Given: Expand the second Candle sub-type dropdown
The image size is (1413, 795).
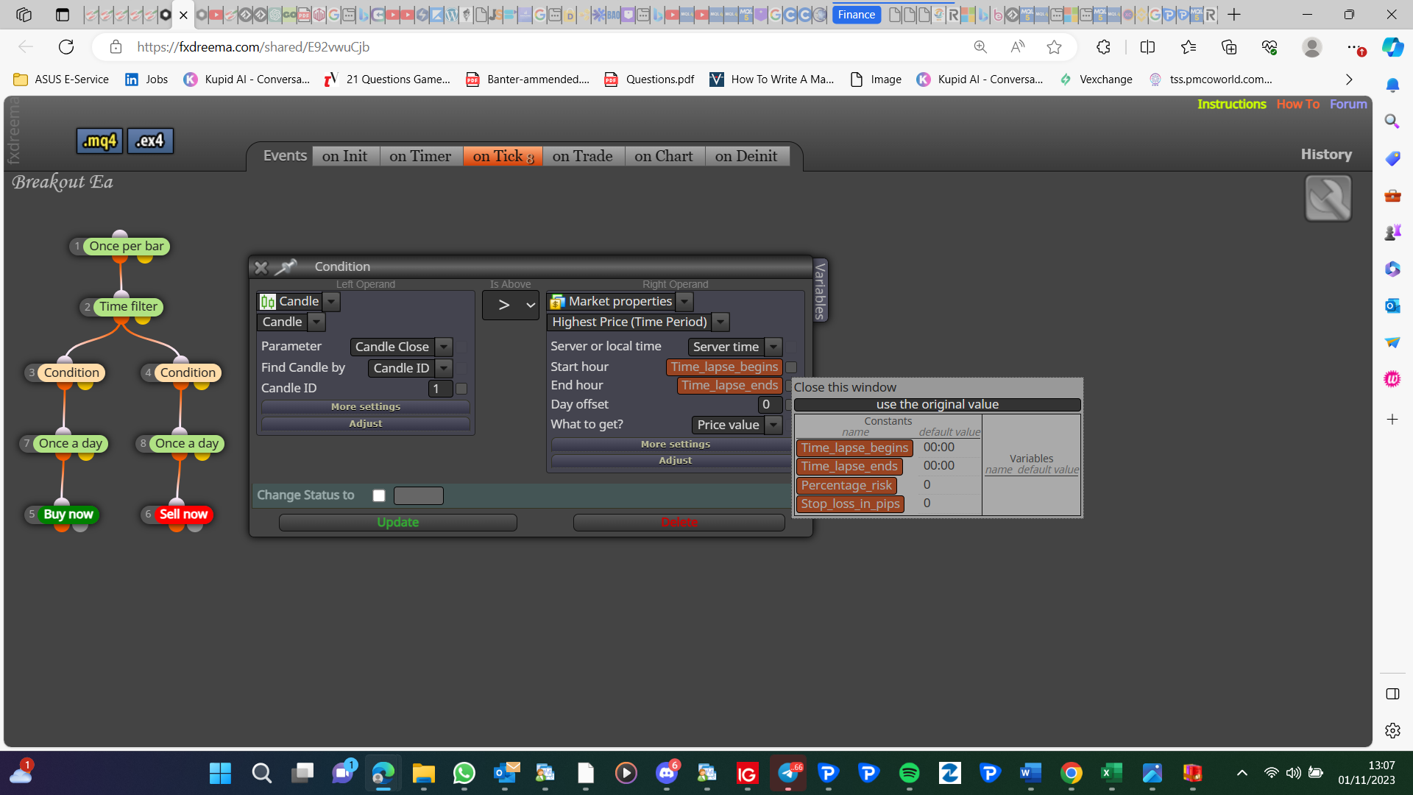Looking at the screenshot, I should click(x=316, y=322).
